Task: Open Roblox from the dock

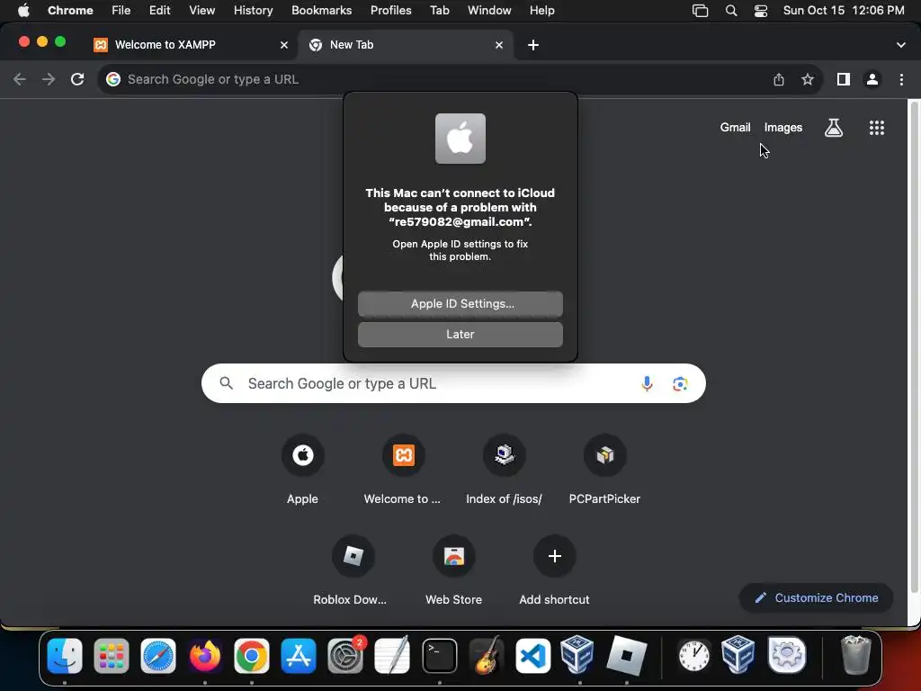Action: pyautogui.click(x=627, y=656)
